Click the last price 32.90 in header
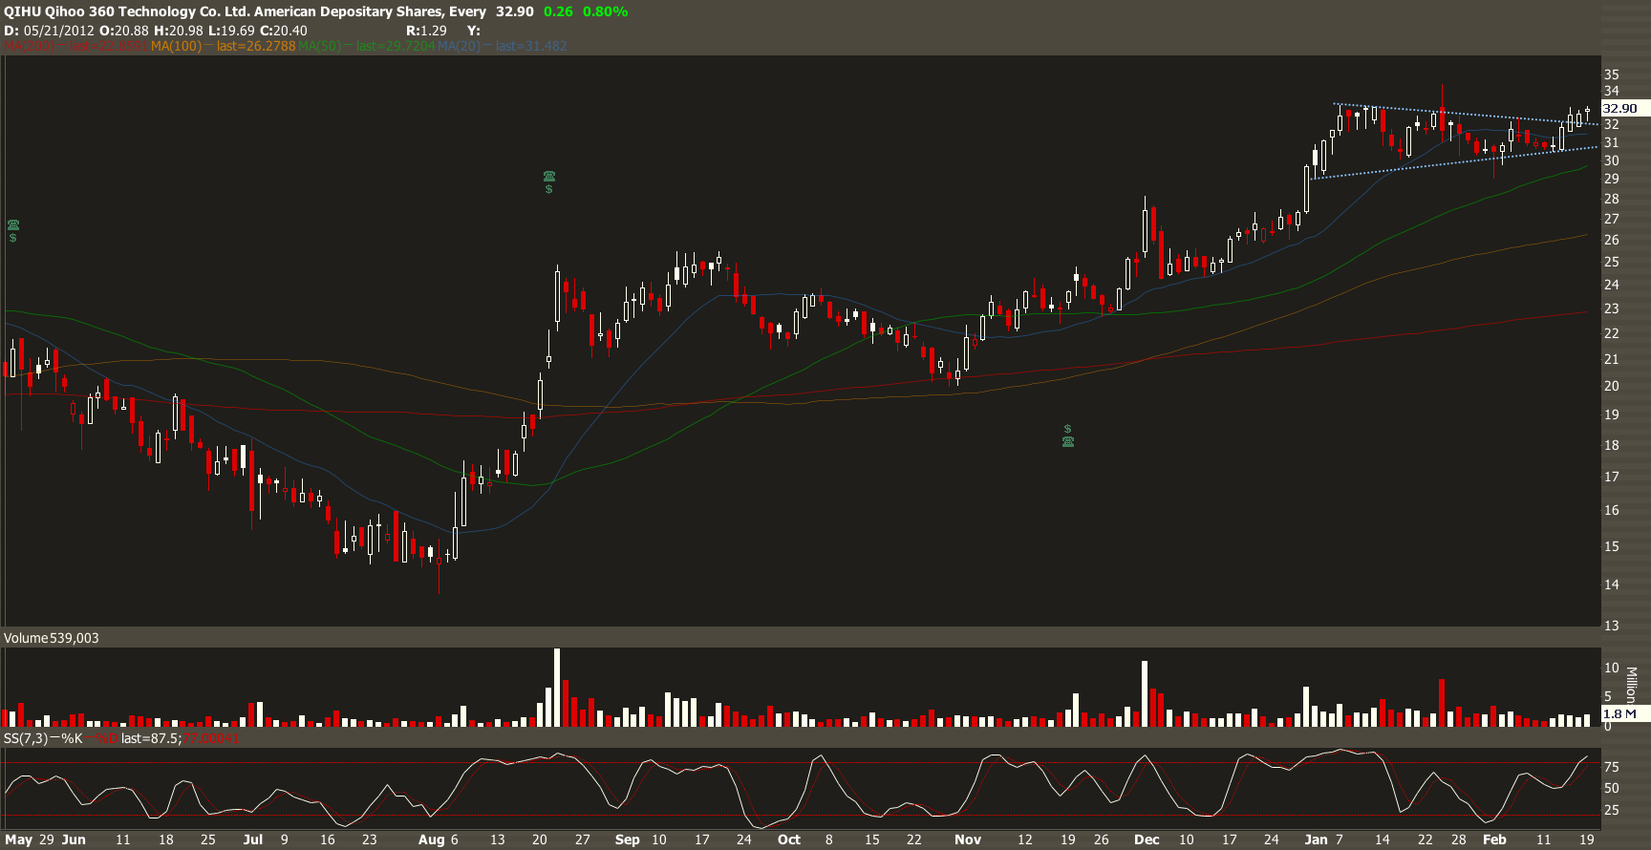 click(514, 11)
